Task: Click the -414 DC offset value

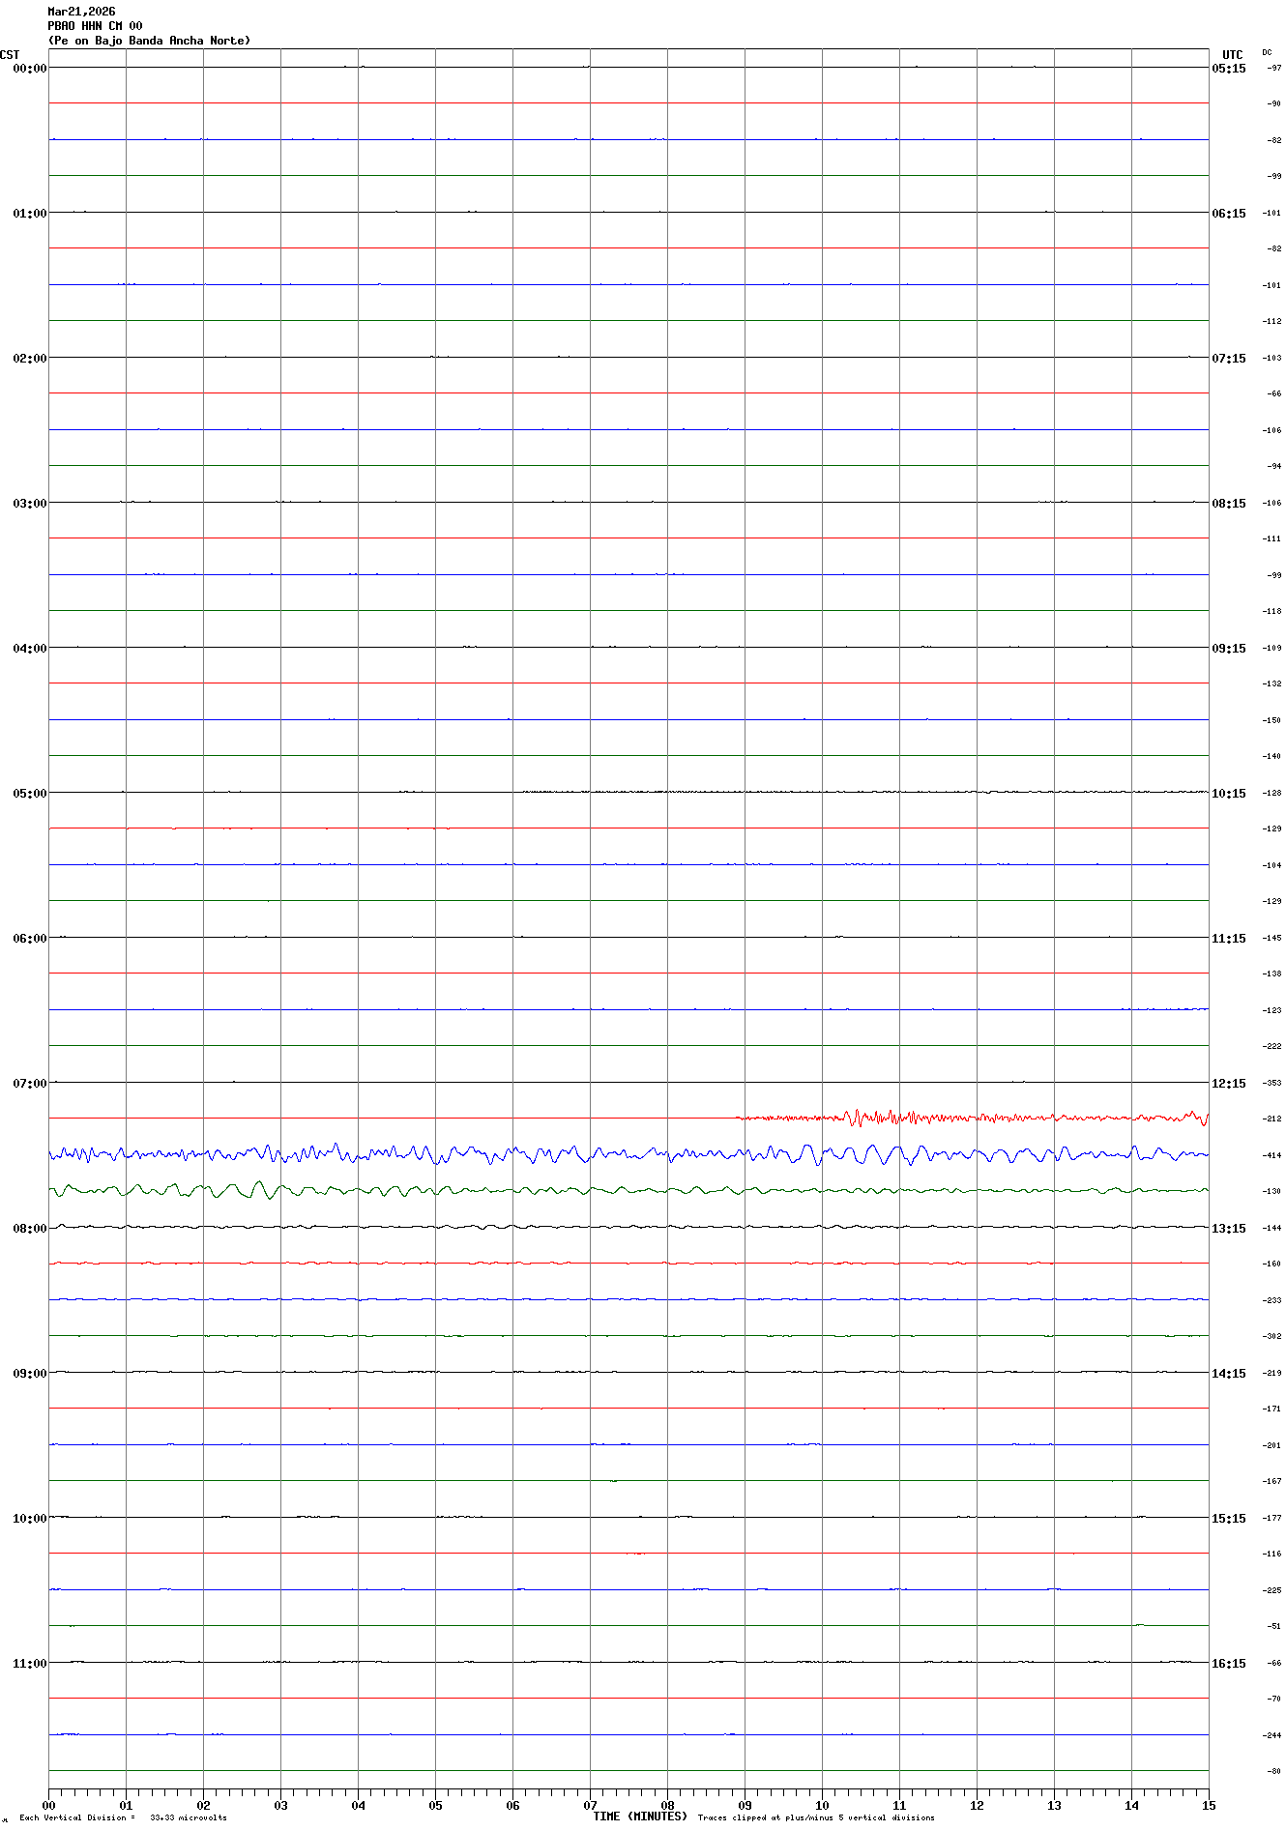Action: pos(1272,1155)
